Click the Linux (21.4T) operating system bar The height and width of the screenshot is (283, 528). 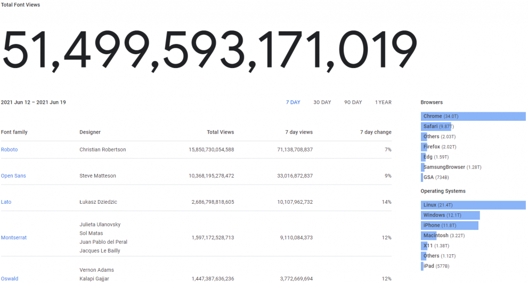pos(473,205)
